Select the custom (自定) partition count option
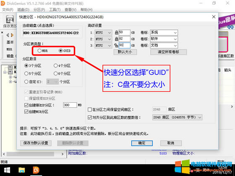This screenshot has height=176, width=235. tap(34, 82)
